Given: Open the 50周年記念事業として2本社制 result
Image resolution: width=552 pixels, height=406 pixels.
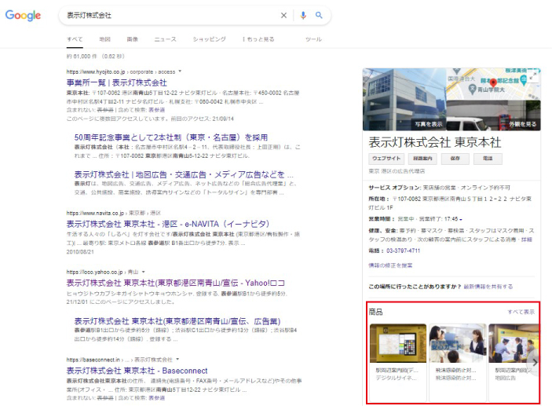Looking at the screenshot, I should pyautogui.click(x=170, y=137).
